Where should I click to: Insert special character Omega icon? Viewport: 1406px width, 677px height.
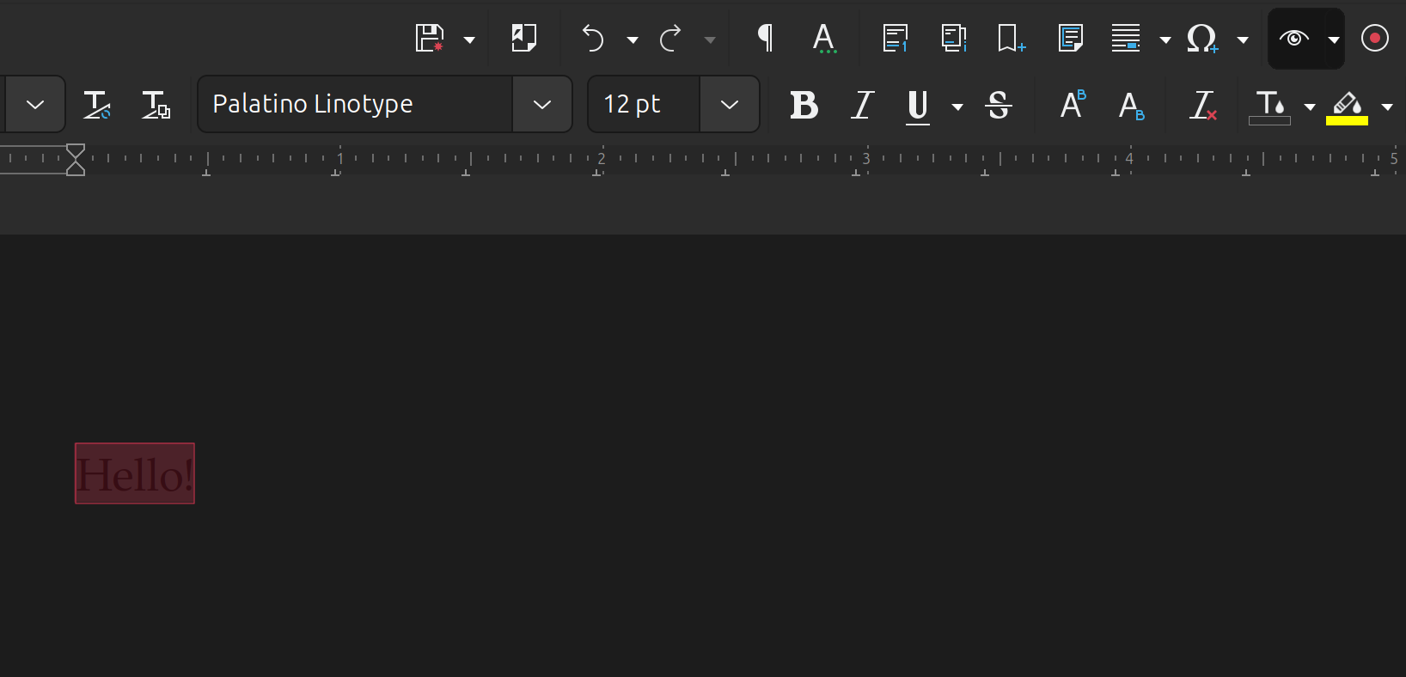[1202, 39]
